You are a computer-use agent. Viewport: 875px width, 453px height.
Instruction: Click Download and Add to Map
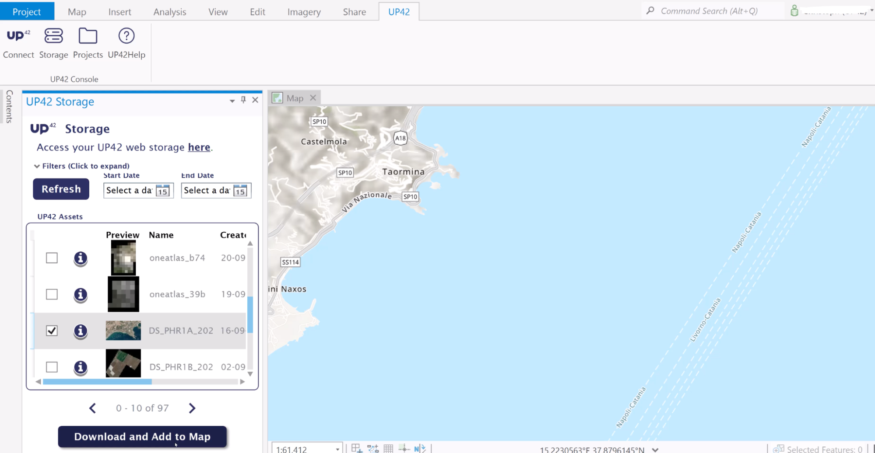(142, 436)
